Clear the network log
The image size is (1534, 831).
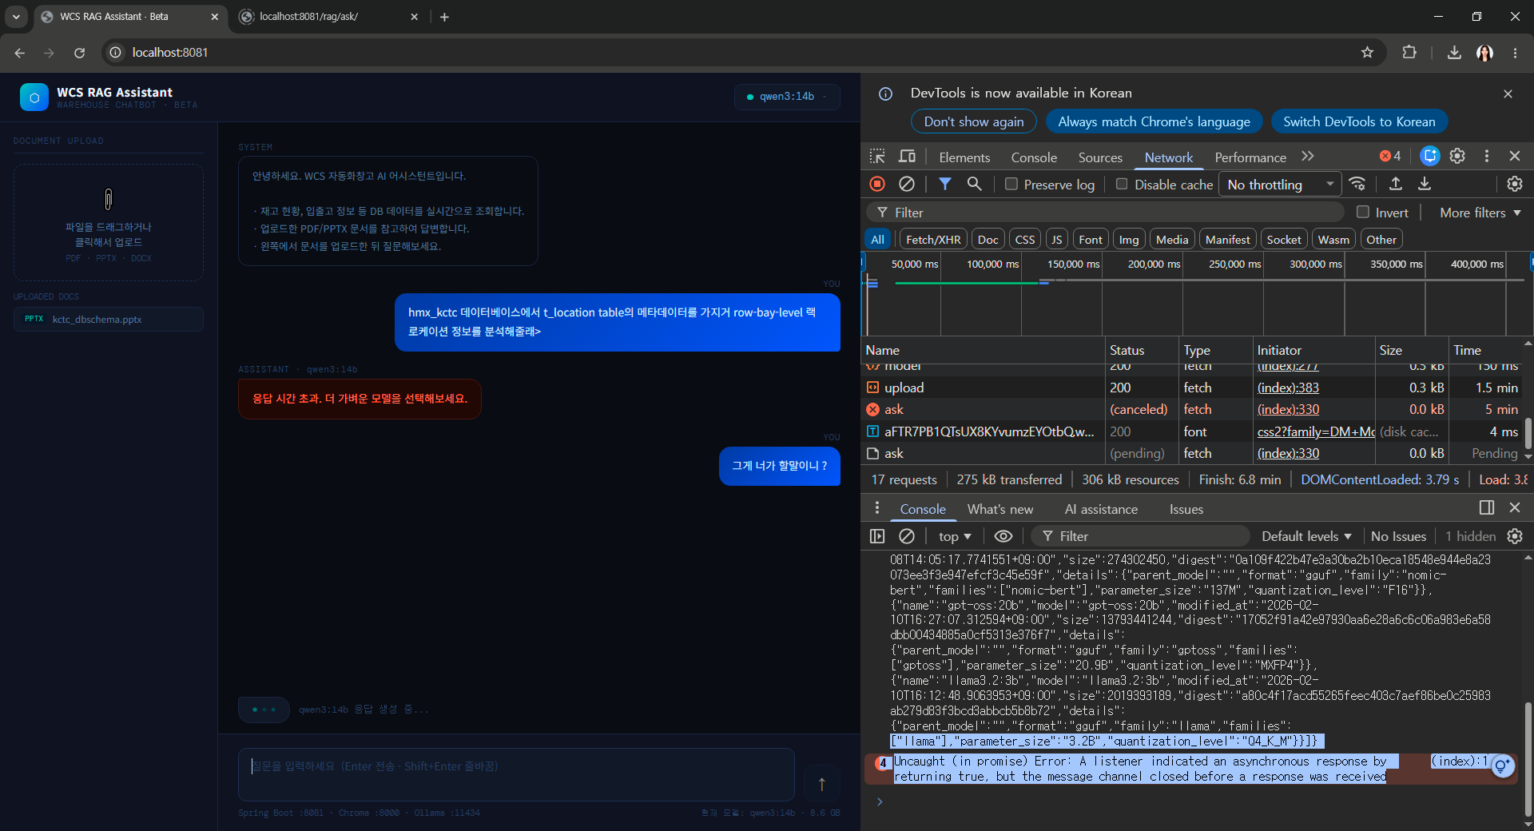pos(906,184)
